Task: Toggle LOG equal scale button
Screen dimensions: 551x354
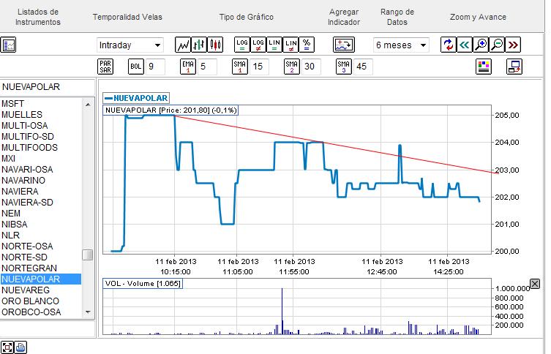Action: click(x=241, y=45)
